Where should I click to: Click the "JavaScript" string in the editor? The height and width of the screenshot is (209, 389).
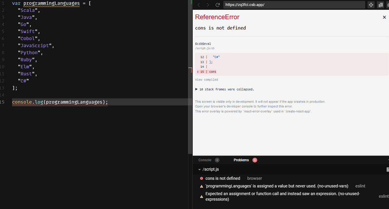(x=35, y=46)
